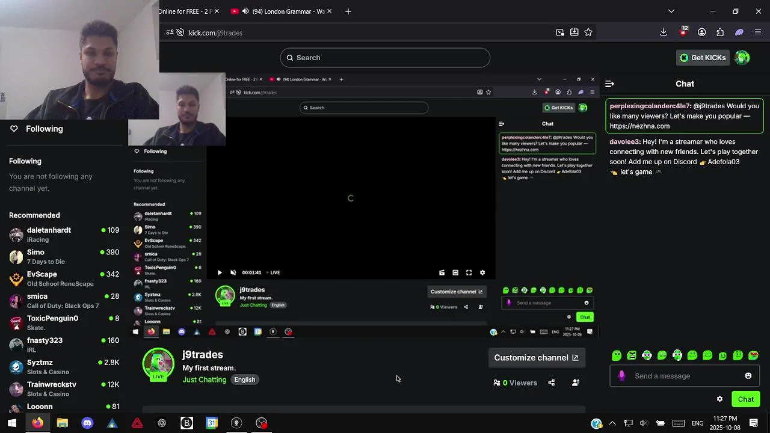This screenshot has height=433, width=770.
Task: Open the extensions puzzle icon
Action: coord(720,32)
